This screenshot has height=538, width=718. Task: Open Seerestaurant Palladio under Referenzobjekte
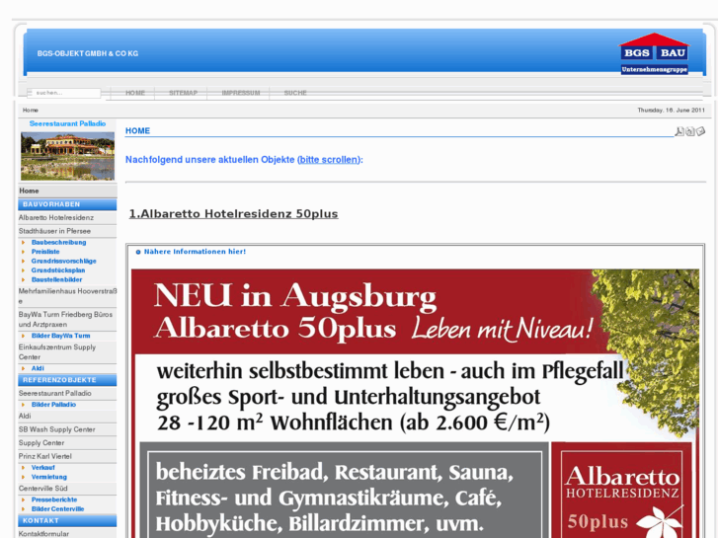[67, 393]
